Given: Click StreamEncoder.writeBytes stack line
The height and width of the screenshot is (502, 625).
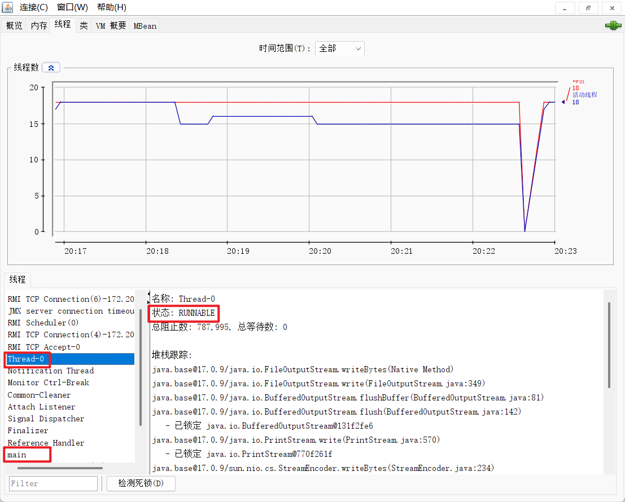Looking at the screenshot, I should [323, 468].
